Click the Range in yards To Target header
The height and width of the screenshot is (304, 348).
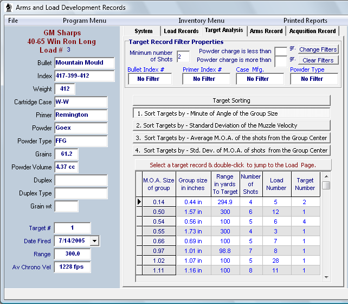pyautogui.click(x=225, y=184)
